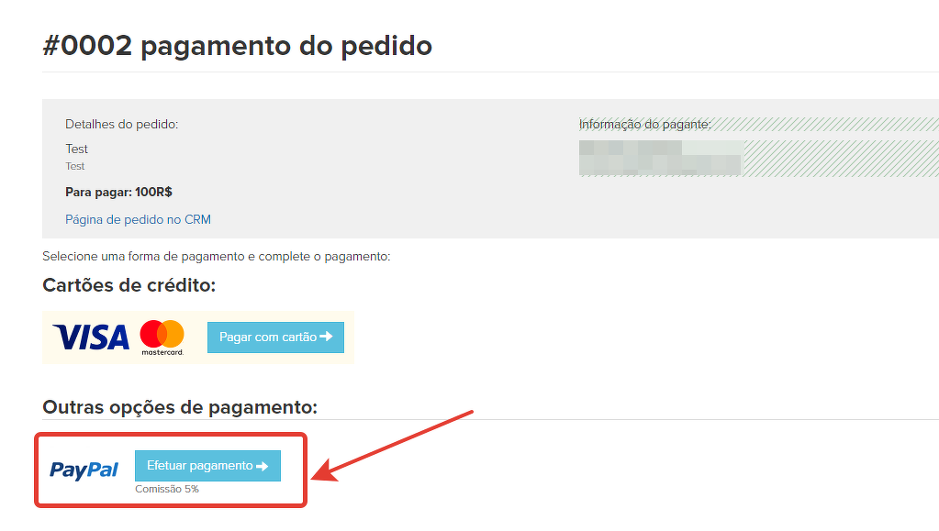Click the red annotation arrow
The image size is (939, 531).
(392, 446)
